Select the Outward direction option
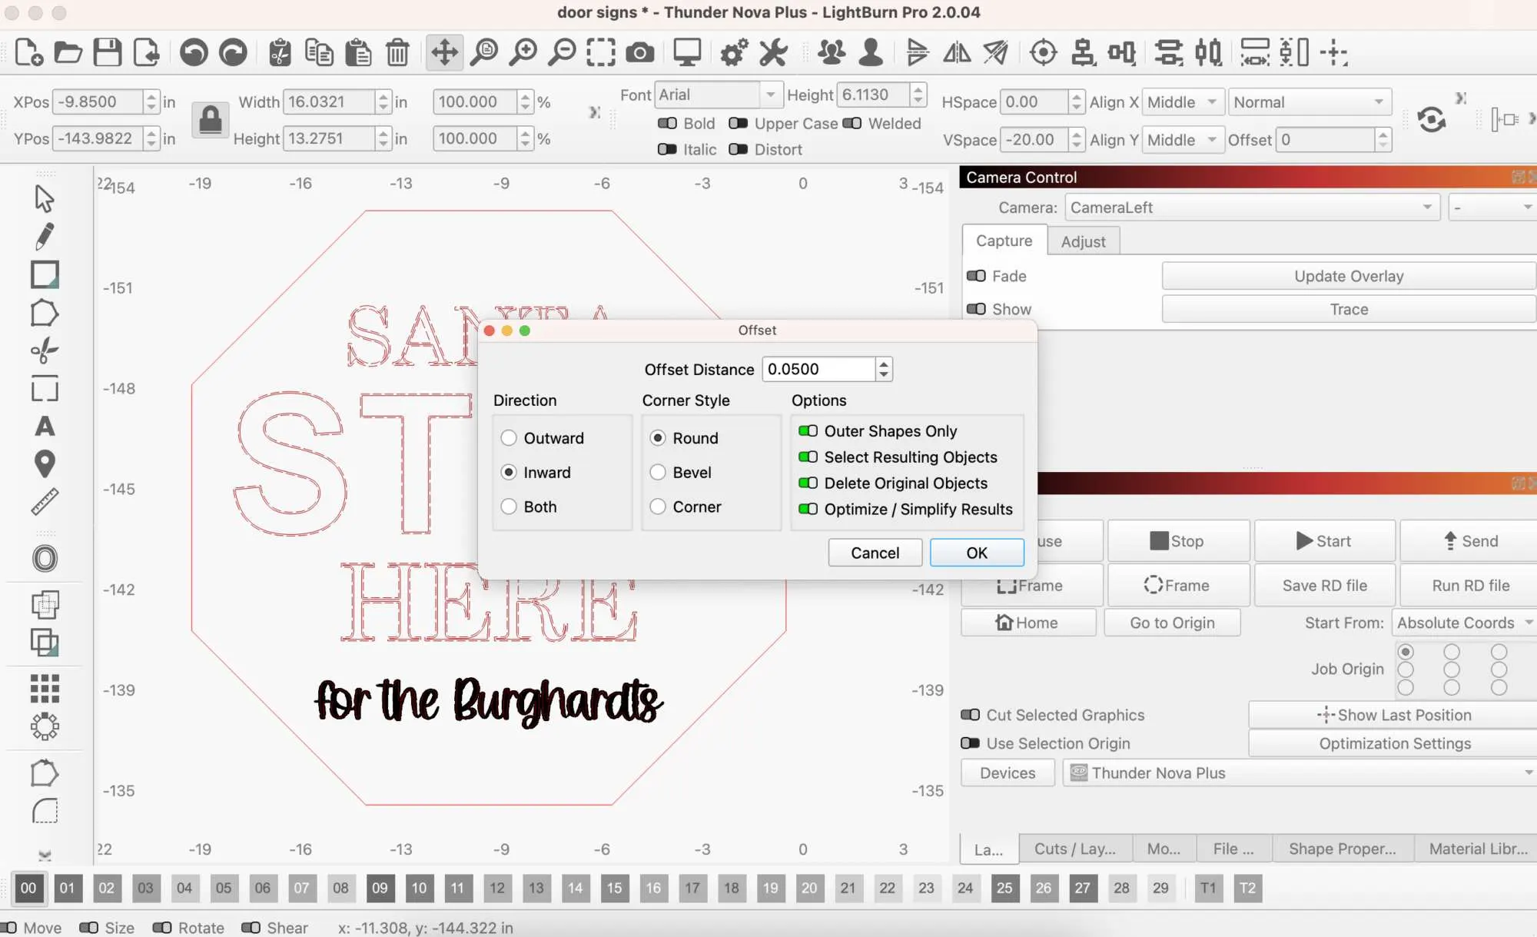The width and height of the screenshot is (1537, 937). [x=509, y=437]
